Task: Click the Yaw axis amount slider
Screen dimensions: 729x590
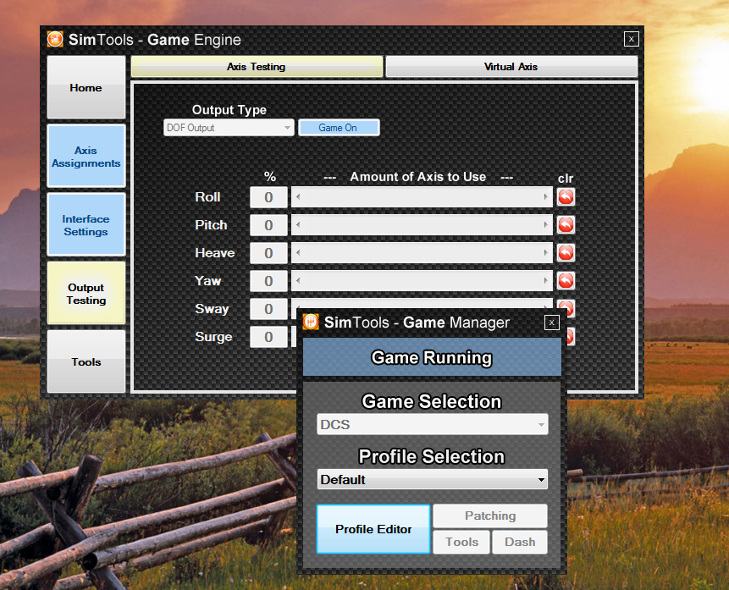Action: click(x=422, y=281)
